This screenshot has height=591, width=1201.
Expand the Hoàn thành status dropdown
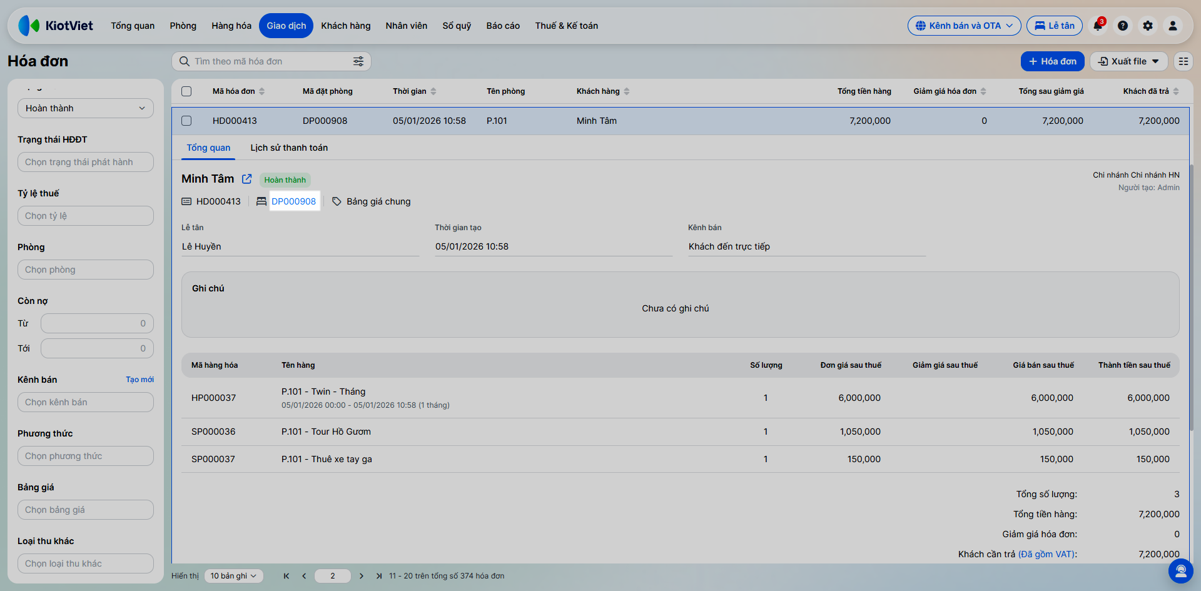[x=86, y=108]
